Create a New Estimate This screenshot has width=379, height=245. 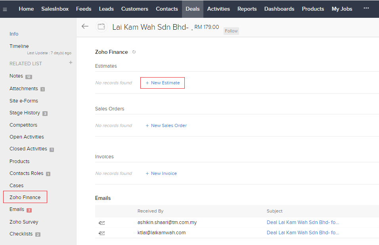click(x=163, y=83)
